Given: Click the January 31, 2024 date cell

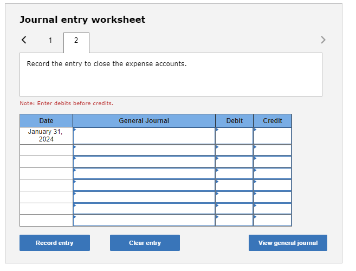Looking at the screenshot, I should pos(46,135).
